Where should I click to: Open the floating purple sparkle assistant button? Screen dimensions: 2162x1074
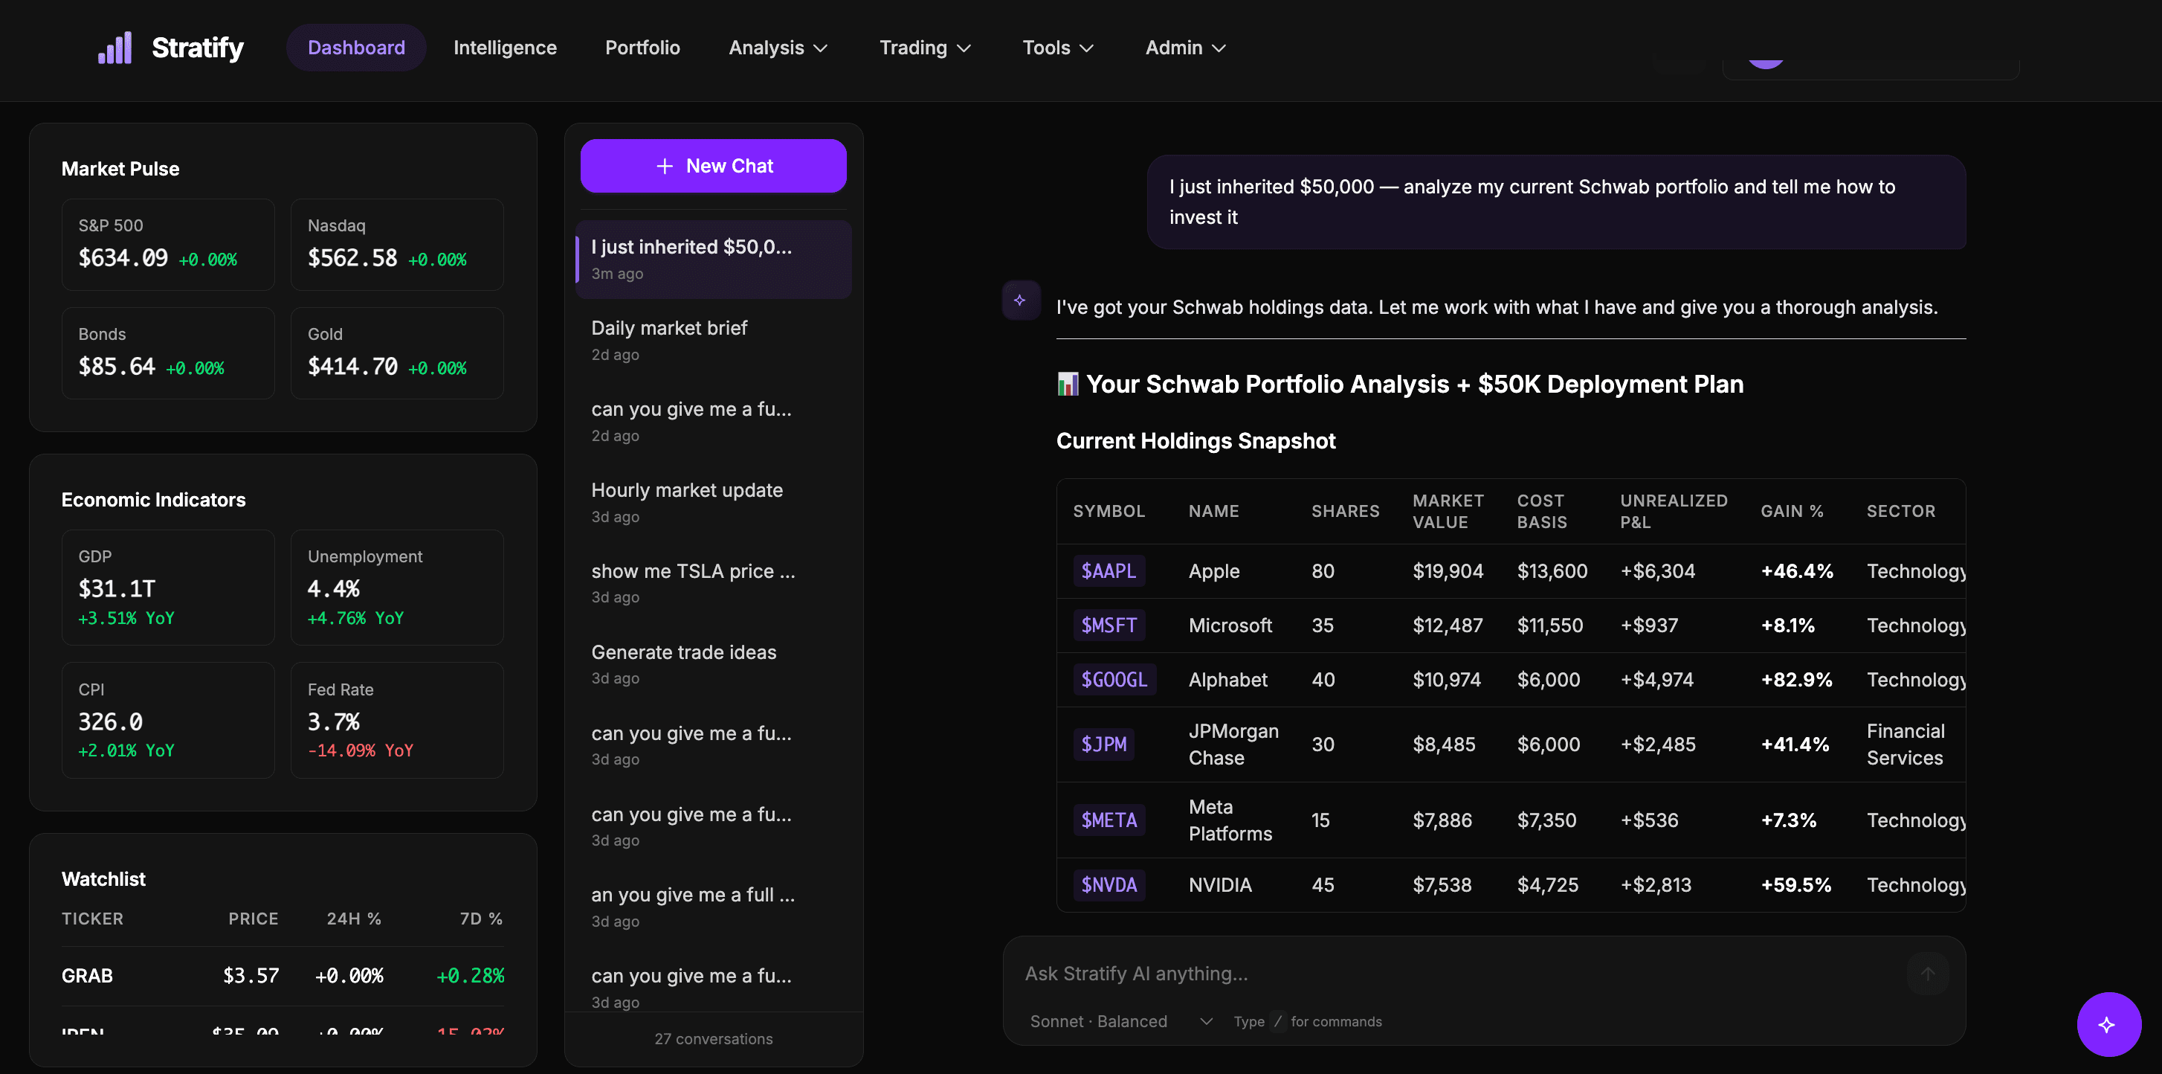coord(2108,1023)
